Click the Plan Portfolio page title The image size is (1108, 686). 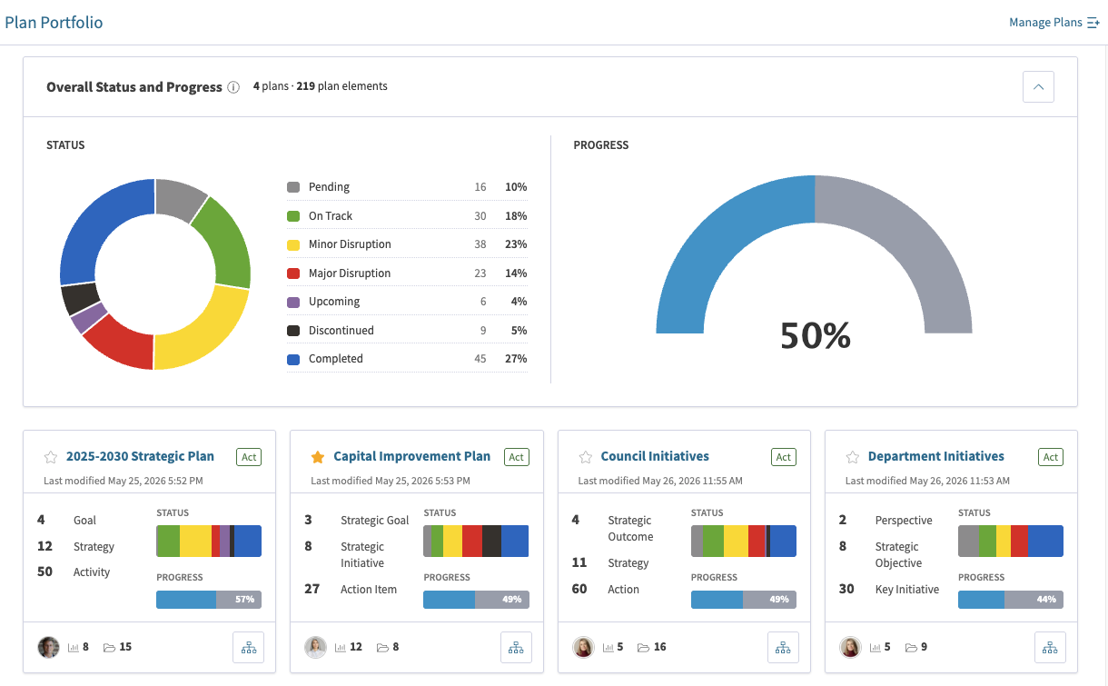click(x=54, y=23)
